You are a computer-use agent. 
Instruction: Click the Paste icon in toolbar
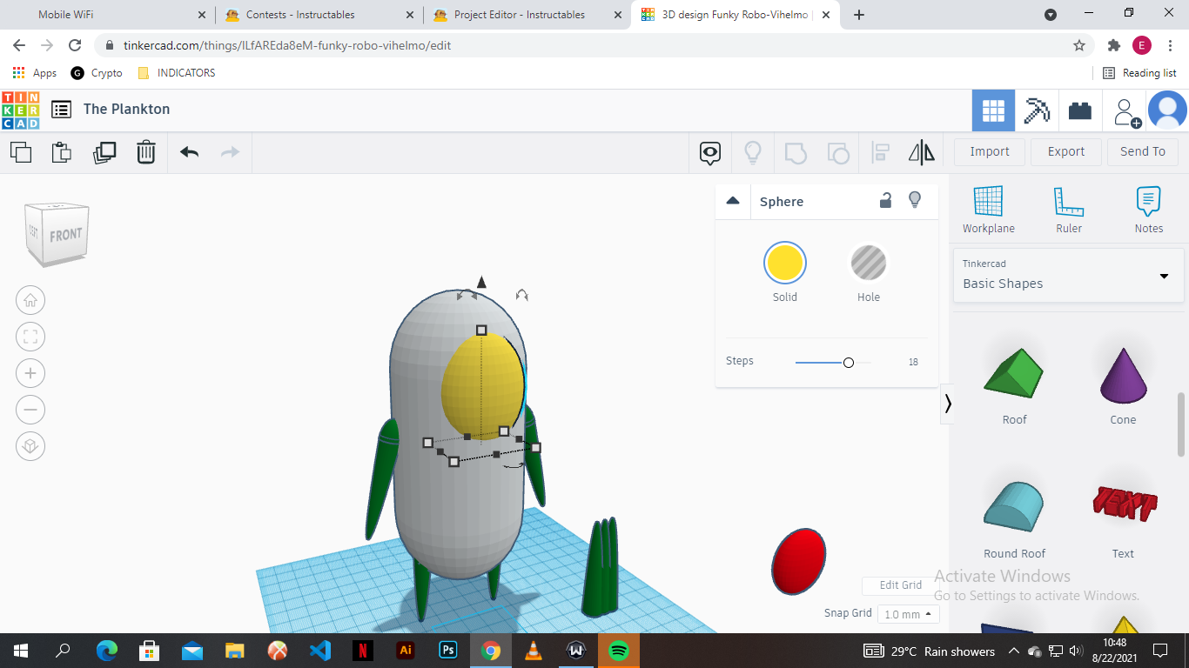click(x=62, y=152)
